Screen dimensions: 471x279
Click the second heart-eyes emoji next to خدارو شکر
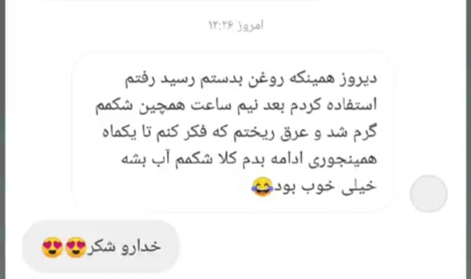[52, 248]
